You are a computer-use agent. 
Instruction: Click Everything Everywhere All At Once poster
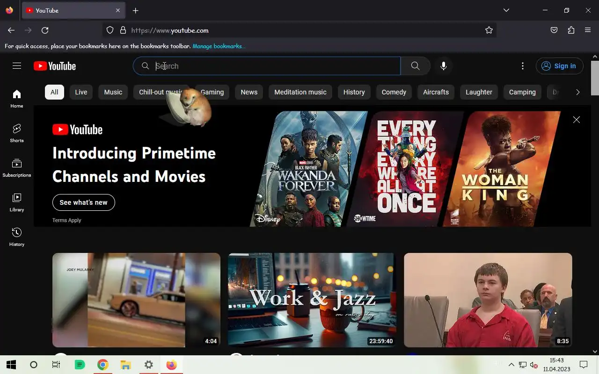[x=405, y=169]
